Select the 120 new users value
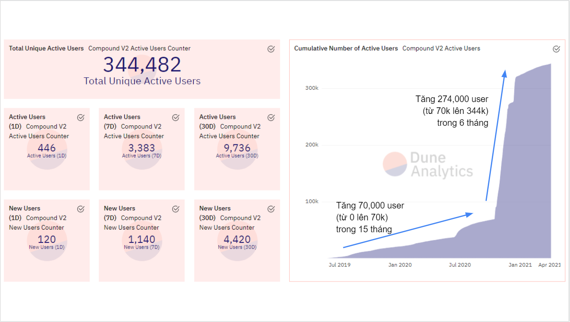Screen dimensions: 570x322 [x=47, y=239]
